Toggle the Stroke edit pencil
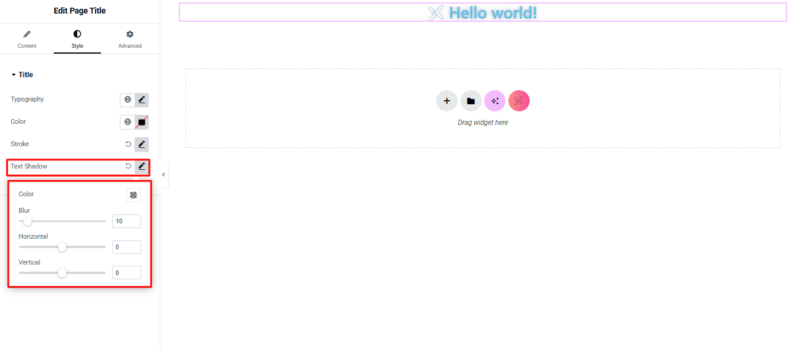This screenshot has height=350, width=803. [x=142, y=144]
